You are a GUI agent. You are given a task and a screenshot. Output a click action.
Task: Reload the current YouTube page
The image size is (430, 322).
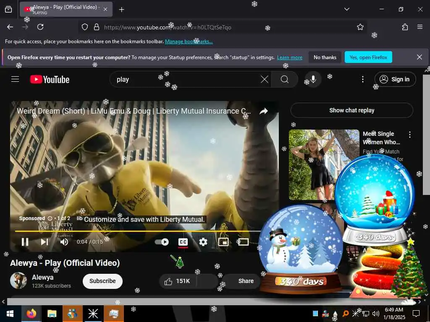pos(40,27)
